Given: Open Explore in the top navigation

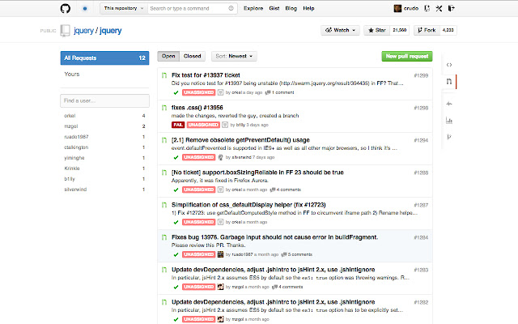Looking at the screenshot, I should pyautogui.click(x=253, y=9).
